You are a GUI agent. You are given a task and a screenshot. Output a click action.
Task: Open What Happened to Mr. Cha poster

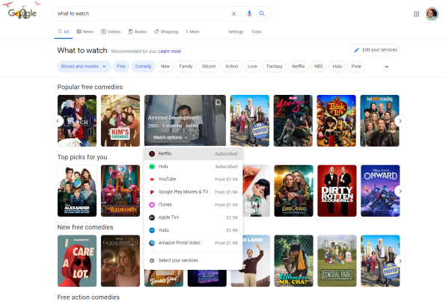click(293, 261)
